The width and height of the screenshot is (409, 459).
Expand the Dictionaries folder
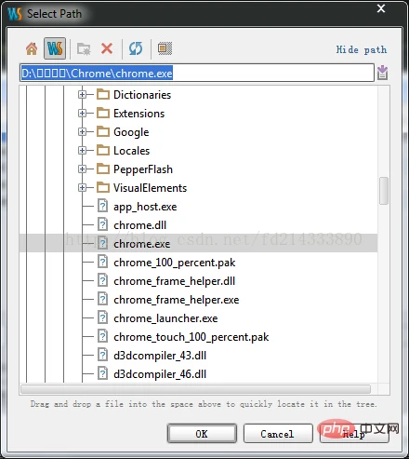click(82, 94)
